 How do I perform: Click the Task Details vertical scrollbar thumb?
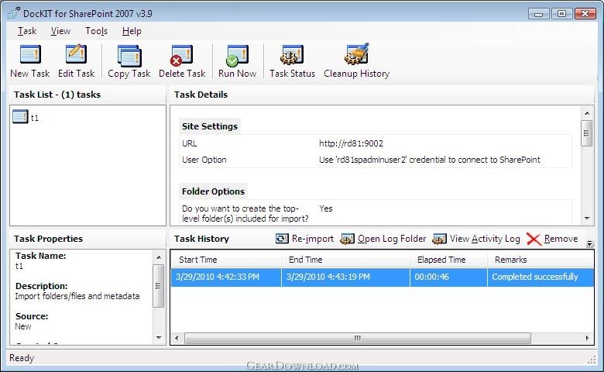(587, 133)
